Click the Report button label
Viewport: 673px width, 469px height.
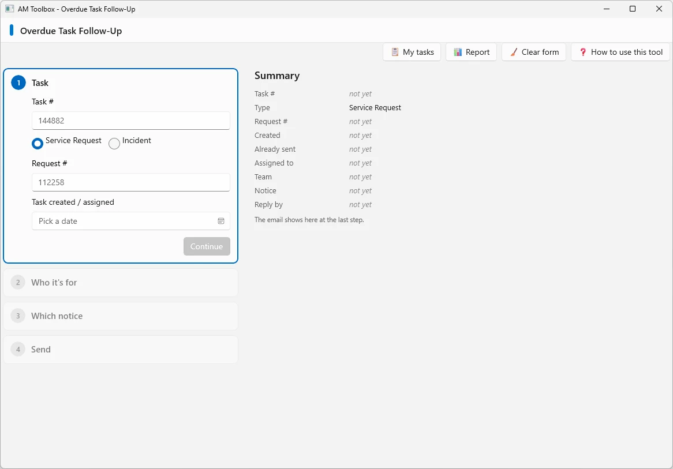478,52
